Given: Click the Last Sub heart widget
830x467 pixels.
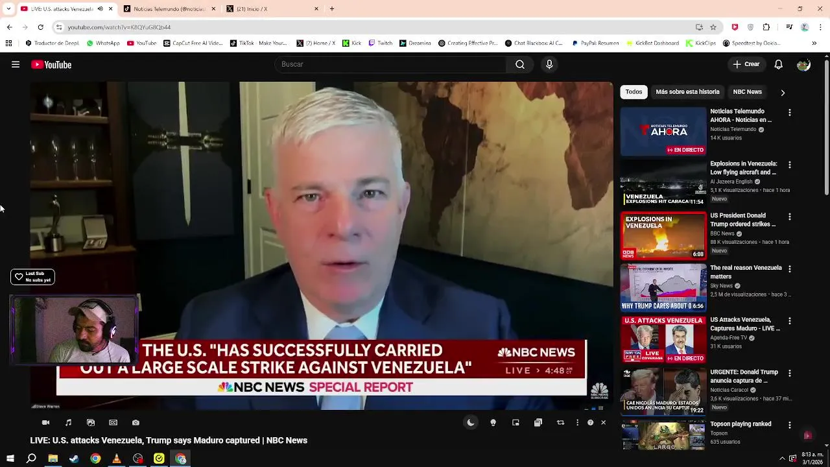Looking at the screenshot, I should [x=32, y=277].
